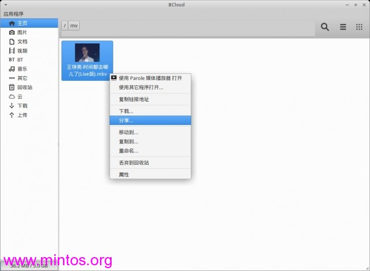Open 云 cloud icon in sidebar

pyautogui.click(x=12, y=96)
